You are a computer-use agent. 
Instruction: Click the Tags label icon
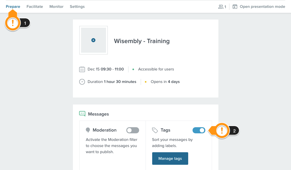[x=155, y=130]
